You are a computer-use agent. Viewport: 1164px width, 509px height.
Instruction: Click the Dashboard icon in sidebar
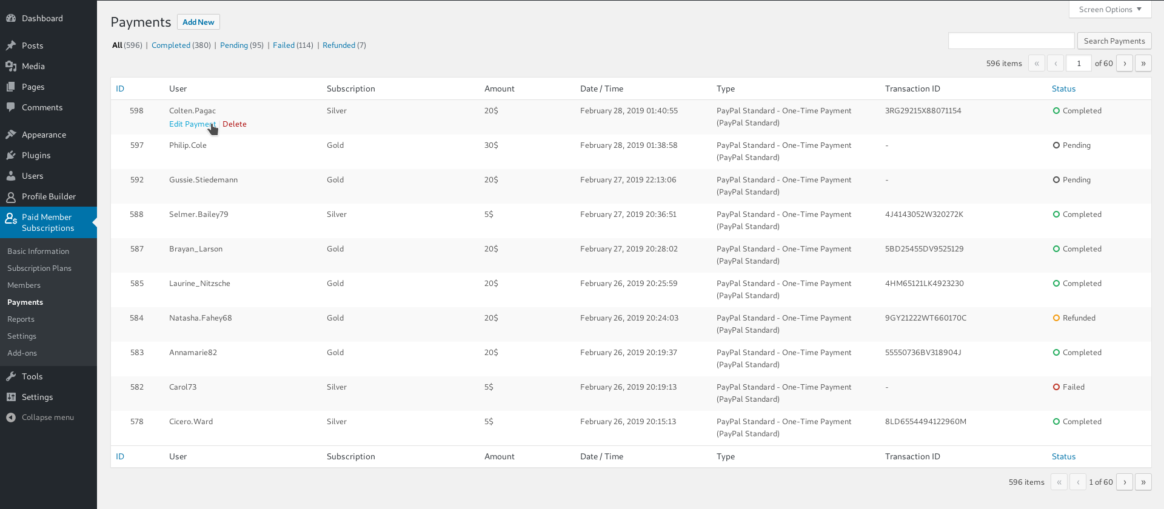pyautogui.click(x=11, y=18)
